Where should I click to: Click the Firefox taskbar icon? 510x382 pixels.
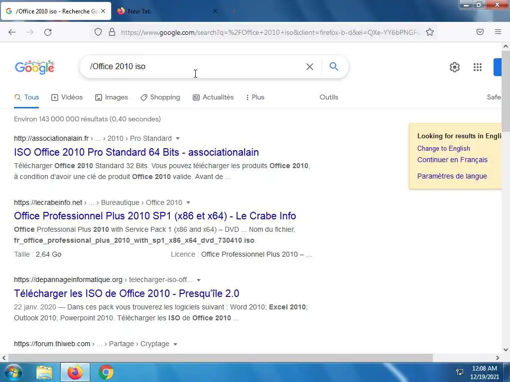tap(75, 372)
